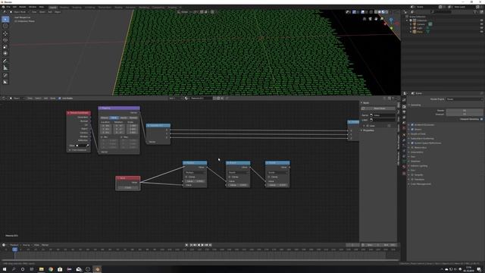This screenshot has height=273, width=485.
Task: Select the Measure tool
Action: (x=5, y=67)
